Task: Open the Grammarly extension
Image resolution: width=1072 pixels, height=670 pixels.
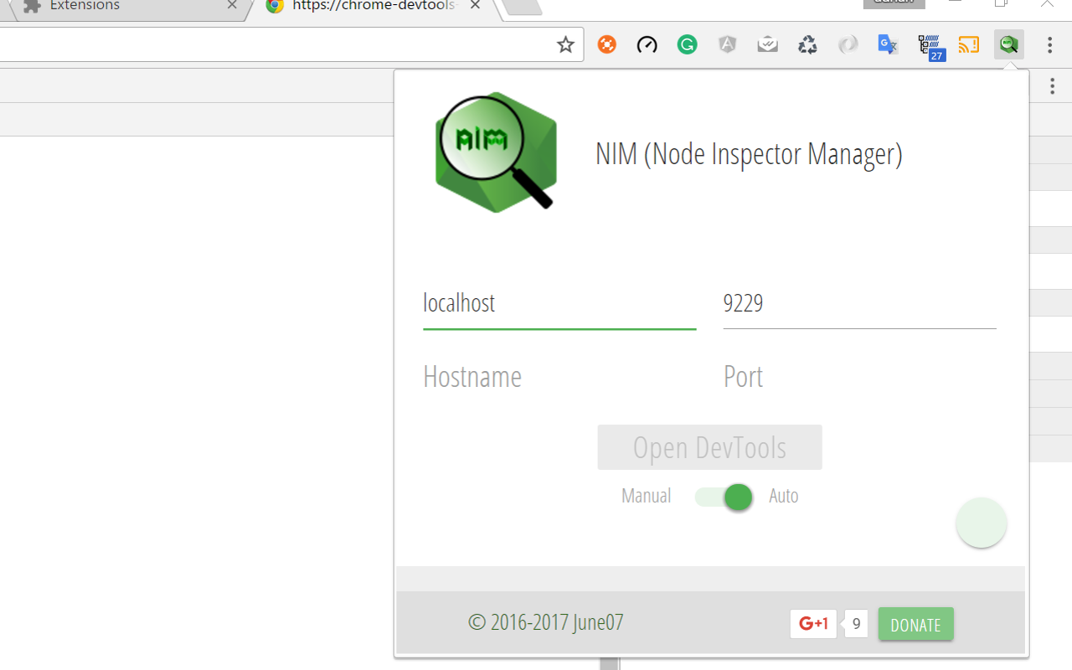Action: (x=688, y=44)
